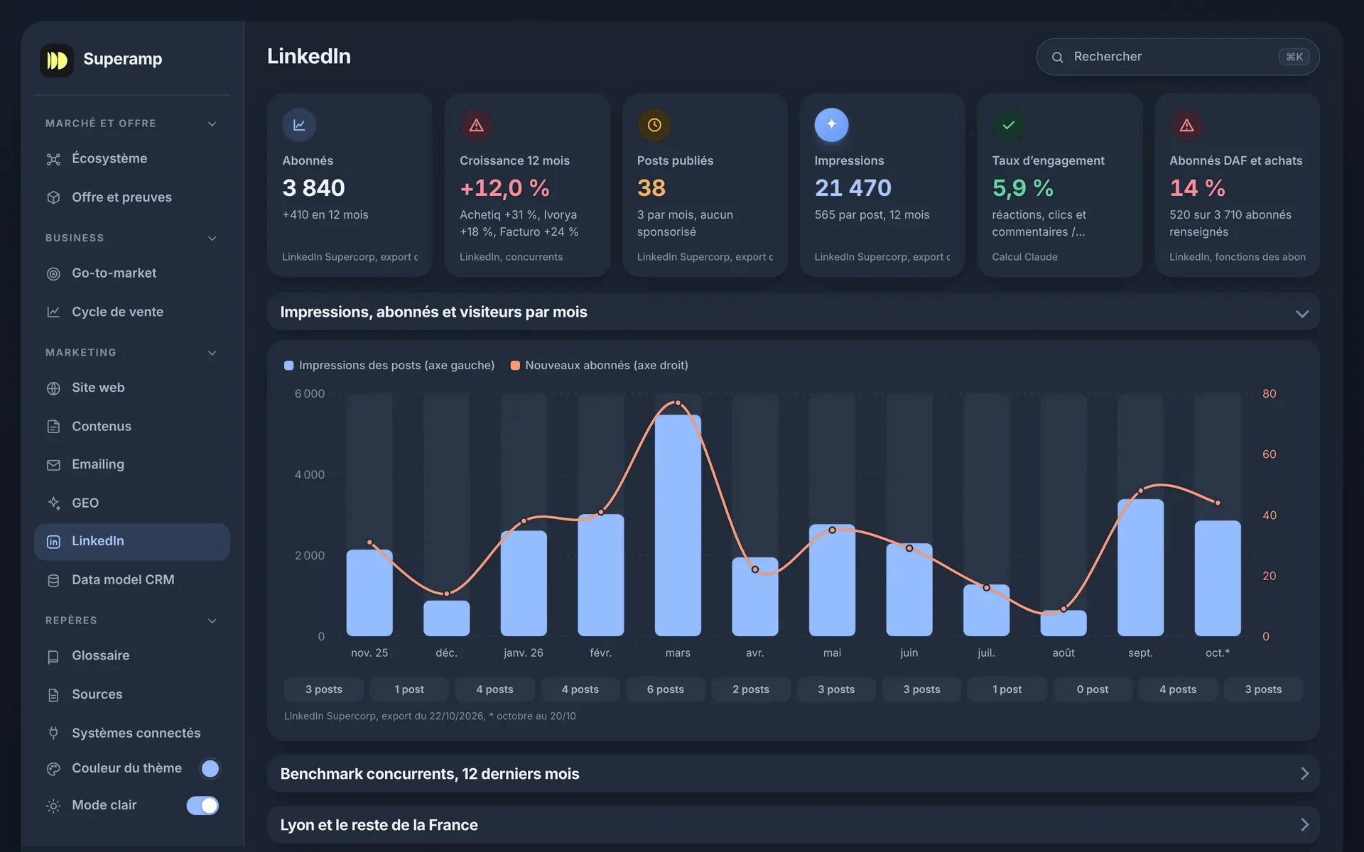This screenshot has height=852, width=1364.
Task: Click the Emailing envelope icon
Action: (x=53, y=465)
